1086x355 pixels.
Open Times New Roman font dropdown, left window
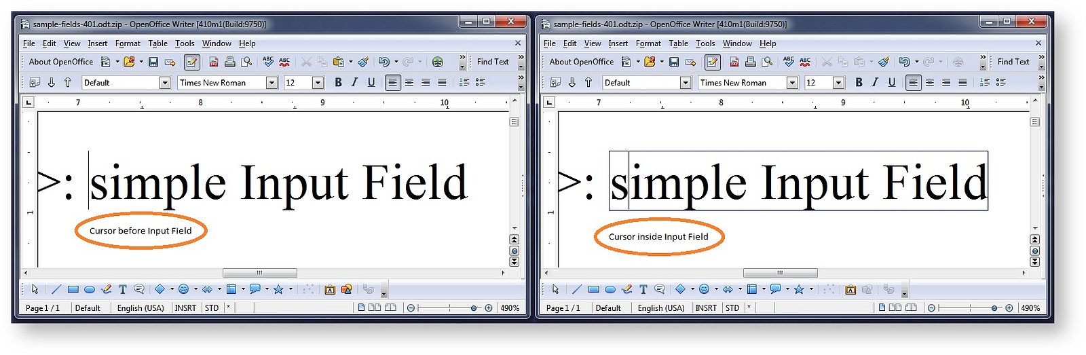click(x=271, y=83)
